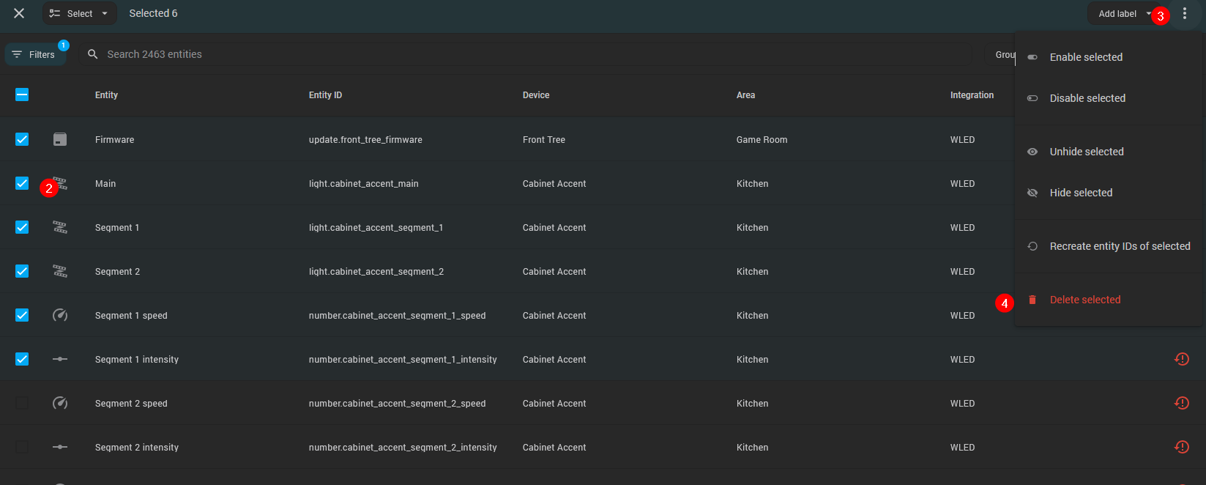Screen dimensions: 1206x485
Task: Uncheck the Firmware entity checkbox
Action: pos(22,139)
